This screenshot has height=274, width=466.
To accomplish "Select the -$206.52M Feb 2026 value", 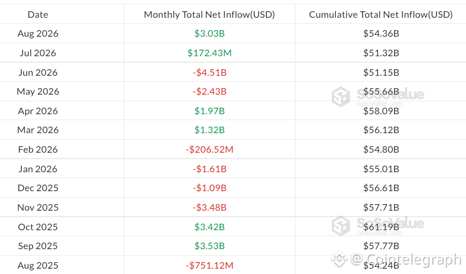I will (x=209, y=149).
